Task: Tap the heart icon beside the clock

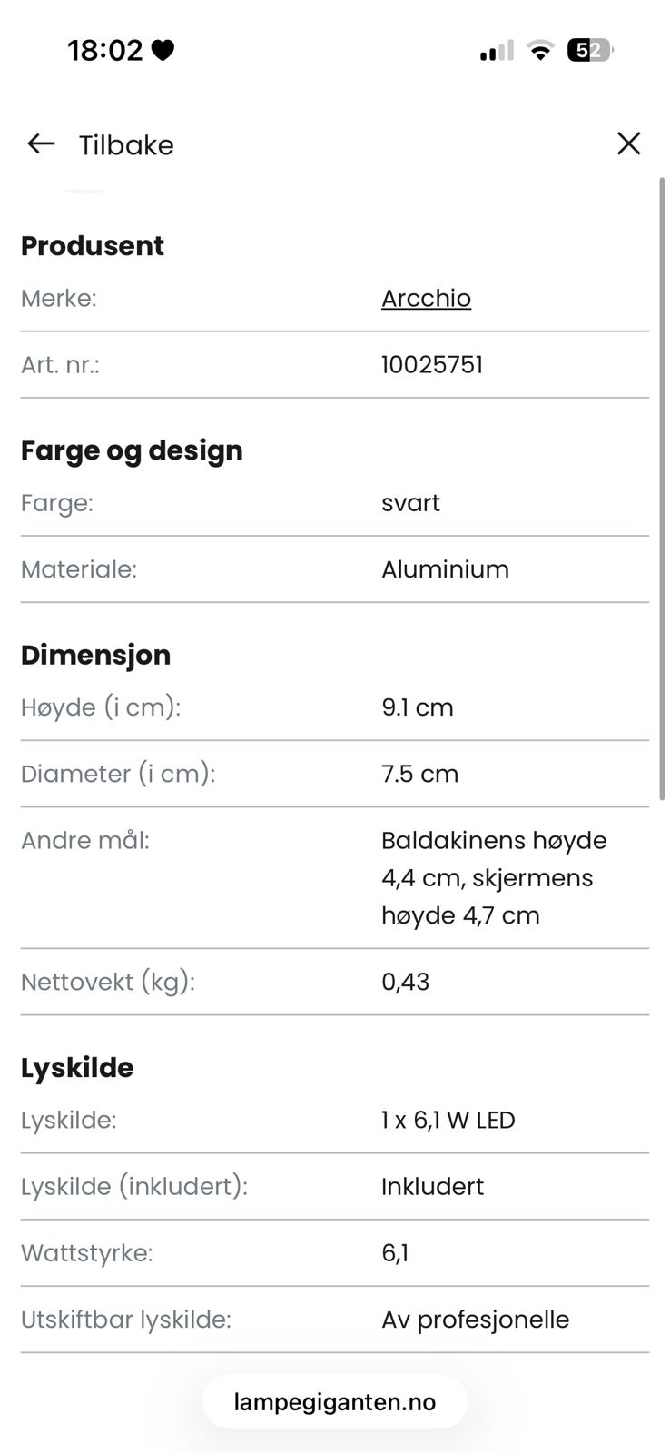Action: pos(163,50)
